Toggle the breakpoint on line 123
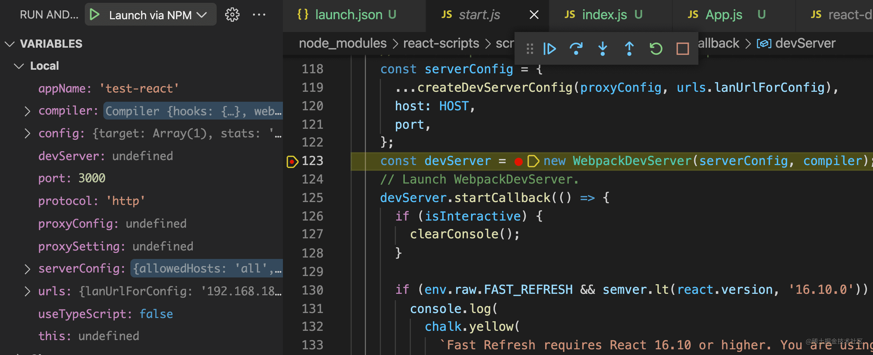Screen dimensions: 873x355 pos(292,161)
